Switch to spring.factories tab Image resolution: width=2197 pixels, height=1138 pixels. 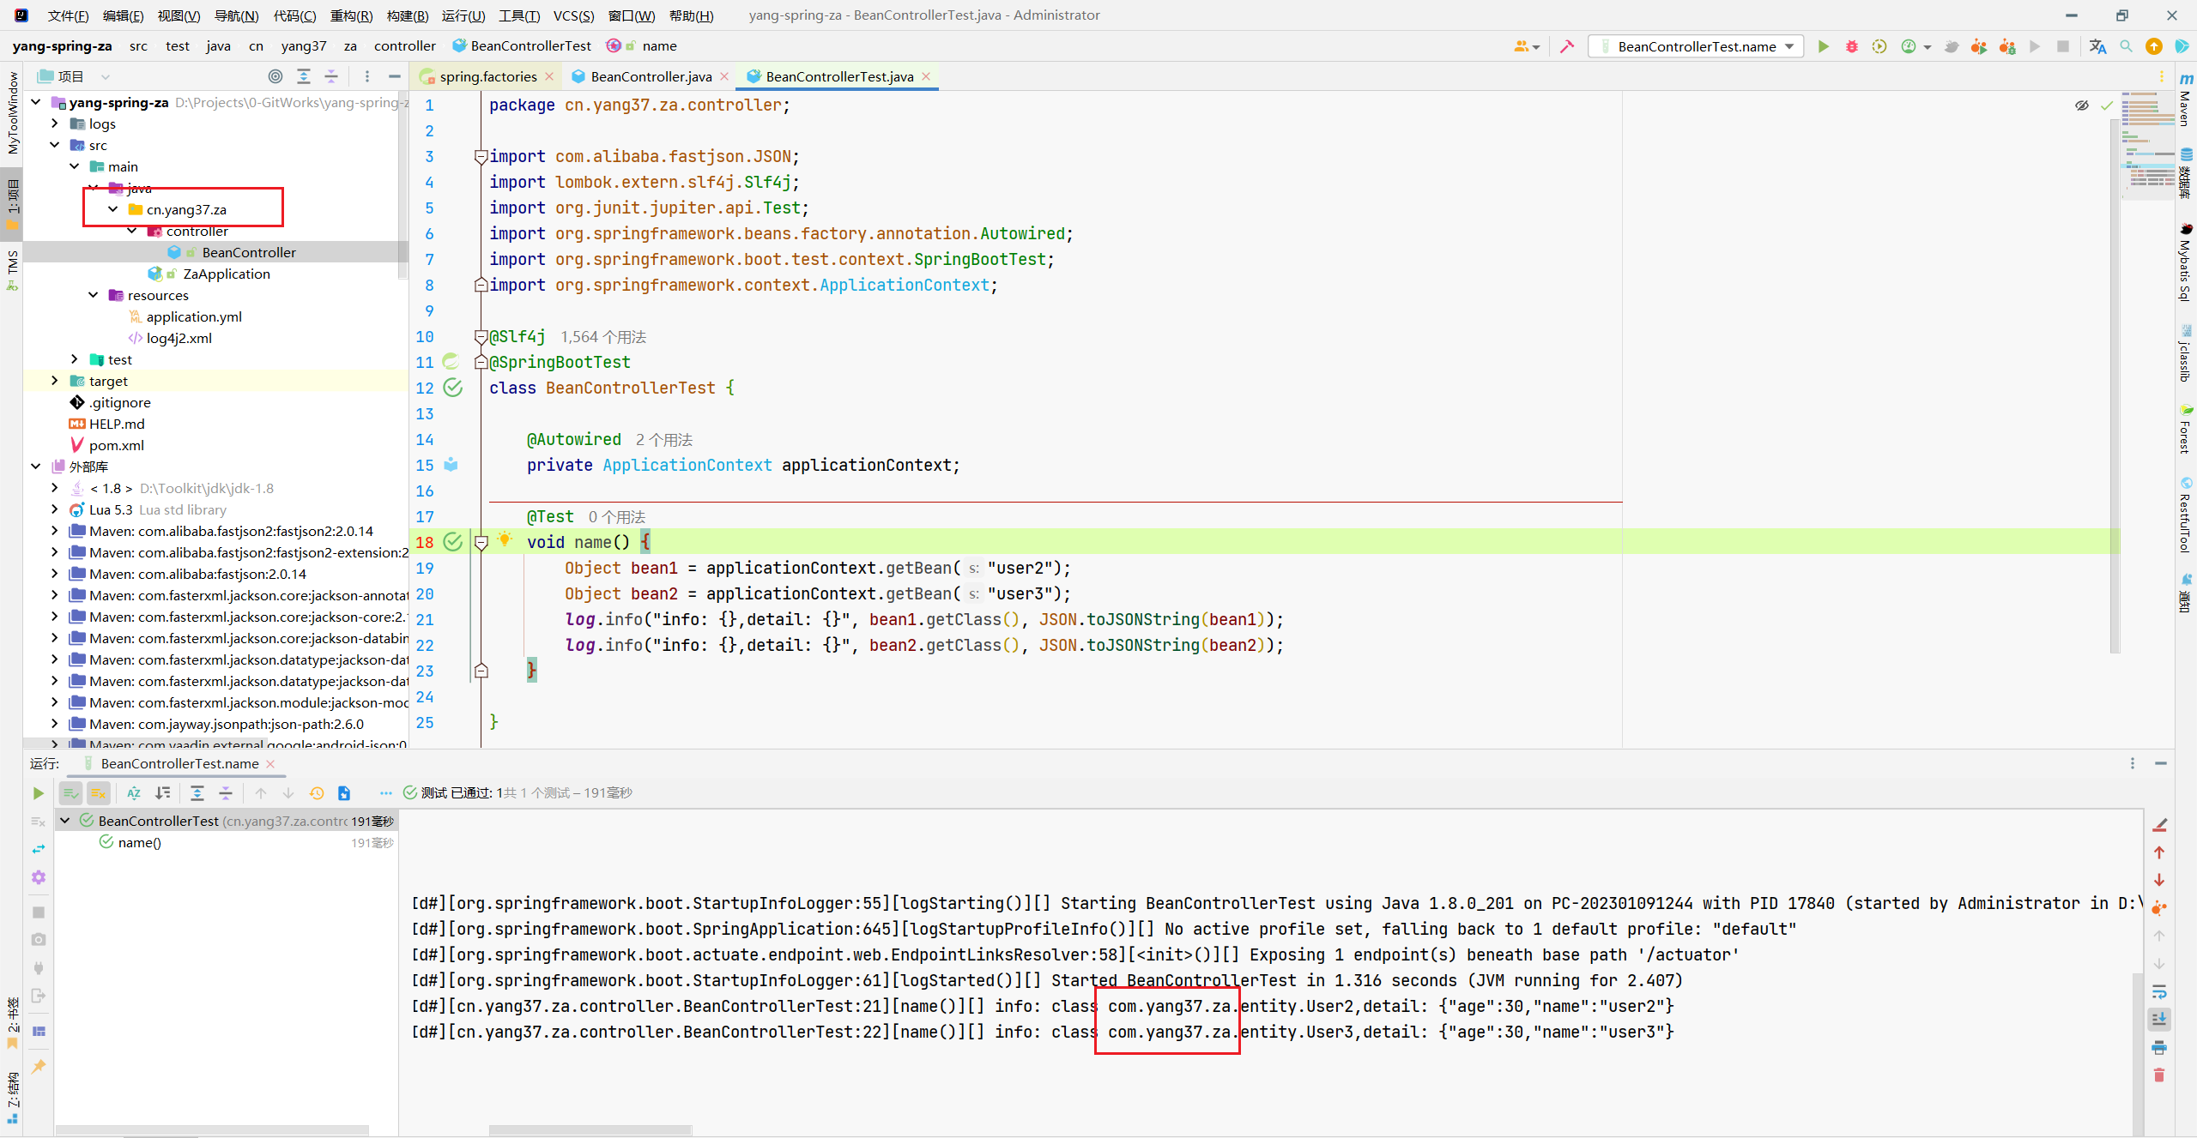[x=487, y=76]
